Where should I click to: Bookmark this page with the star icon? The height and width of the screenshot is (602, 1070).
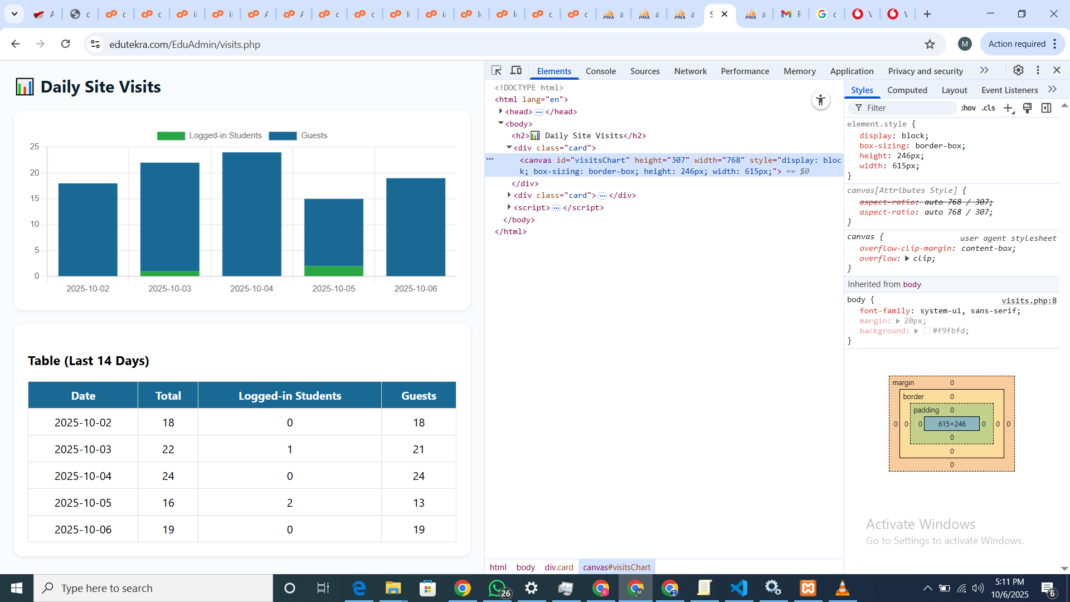(930, 44)
